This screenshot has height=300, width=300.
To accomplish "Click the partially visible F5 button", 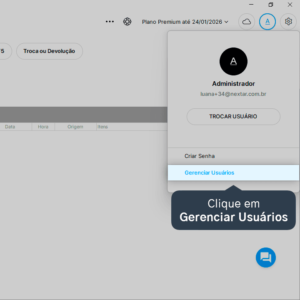I will 5,51.
